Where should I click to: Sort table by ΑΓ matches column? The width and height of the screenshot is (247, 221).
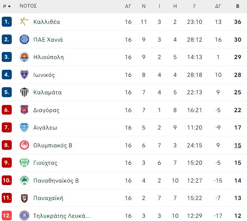[x=128, y=6]
